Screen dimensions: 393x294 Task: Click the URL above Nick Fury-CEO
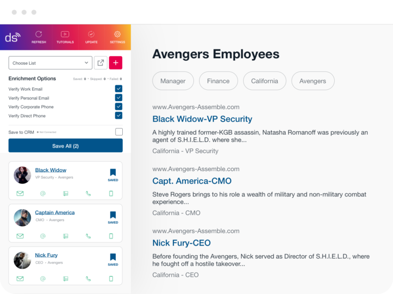196,231
